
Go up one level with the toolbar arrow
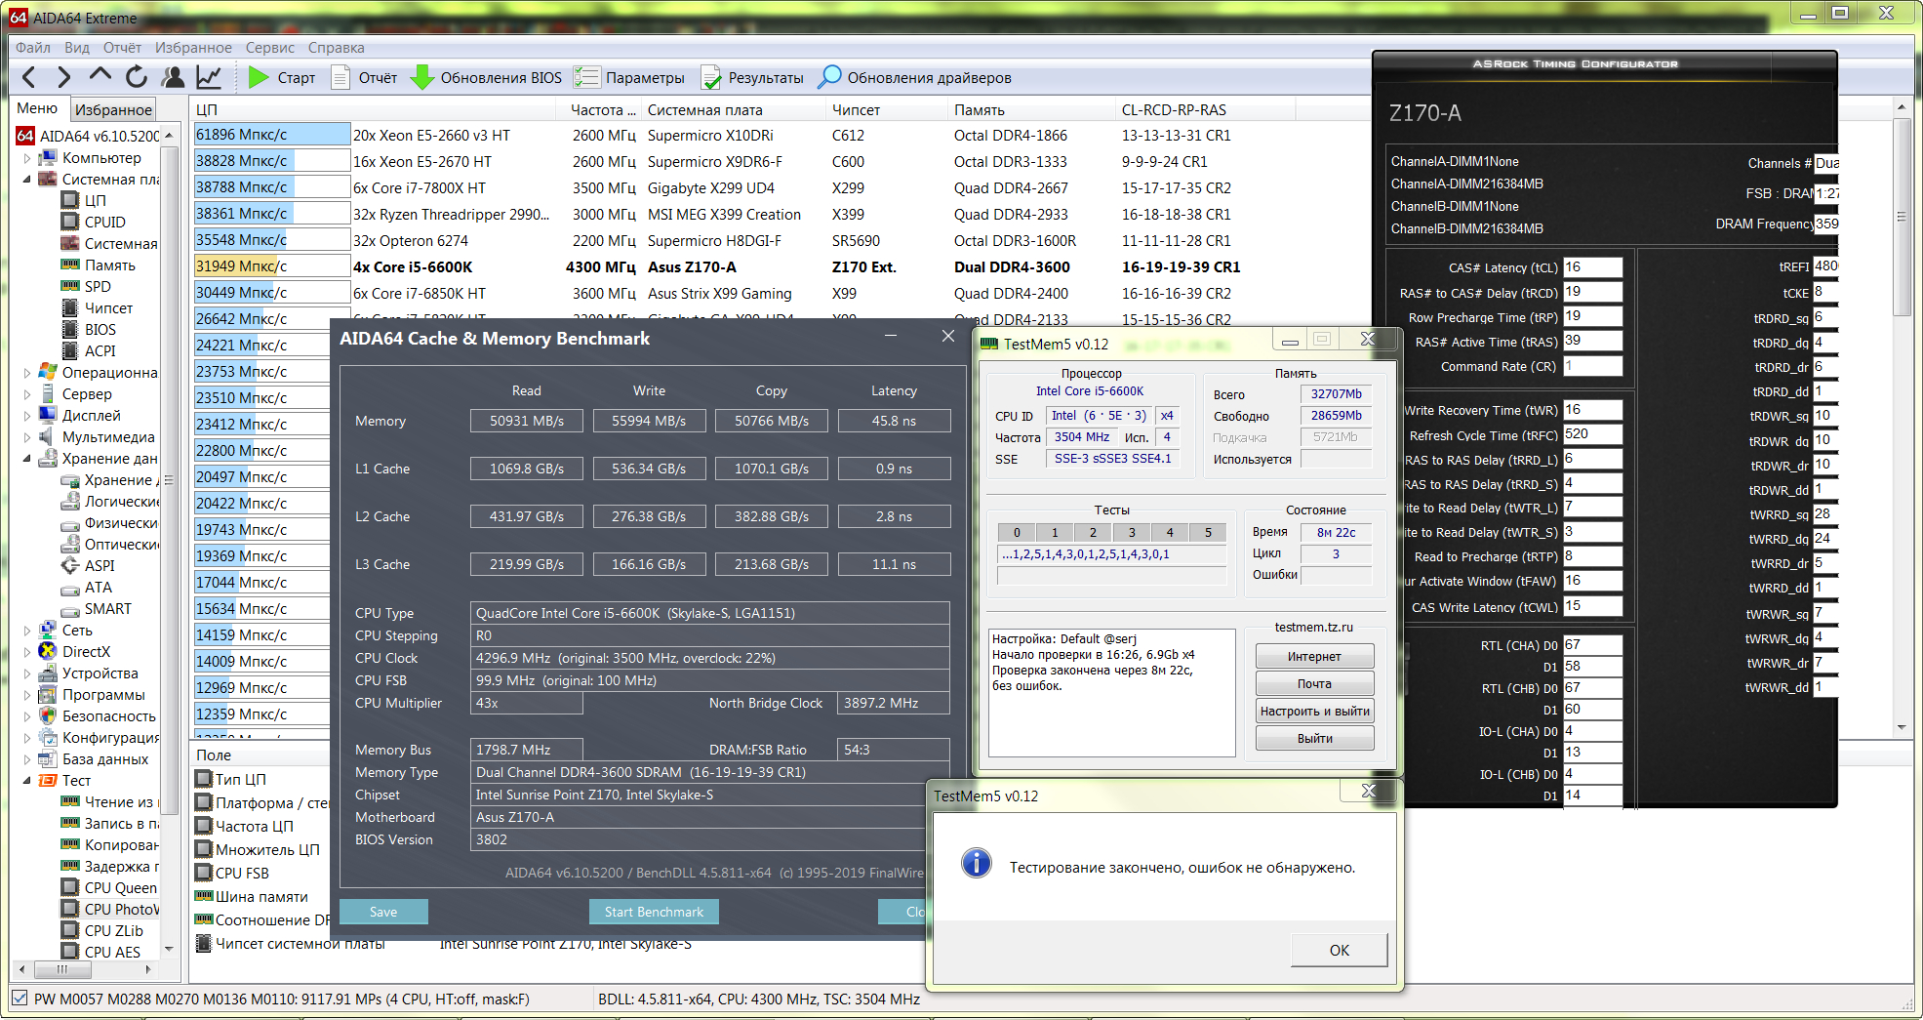coord(100,76)
